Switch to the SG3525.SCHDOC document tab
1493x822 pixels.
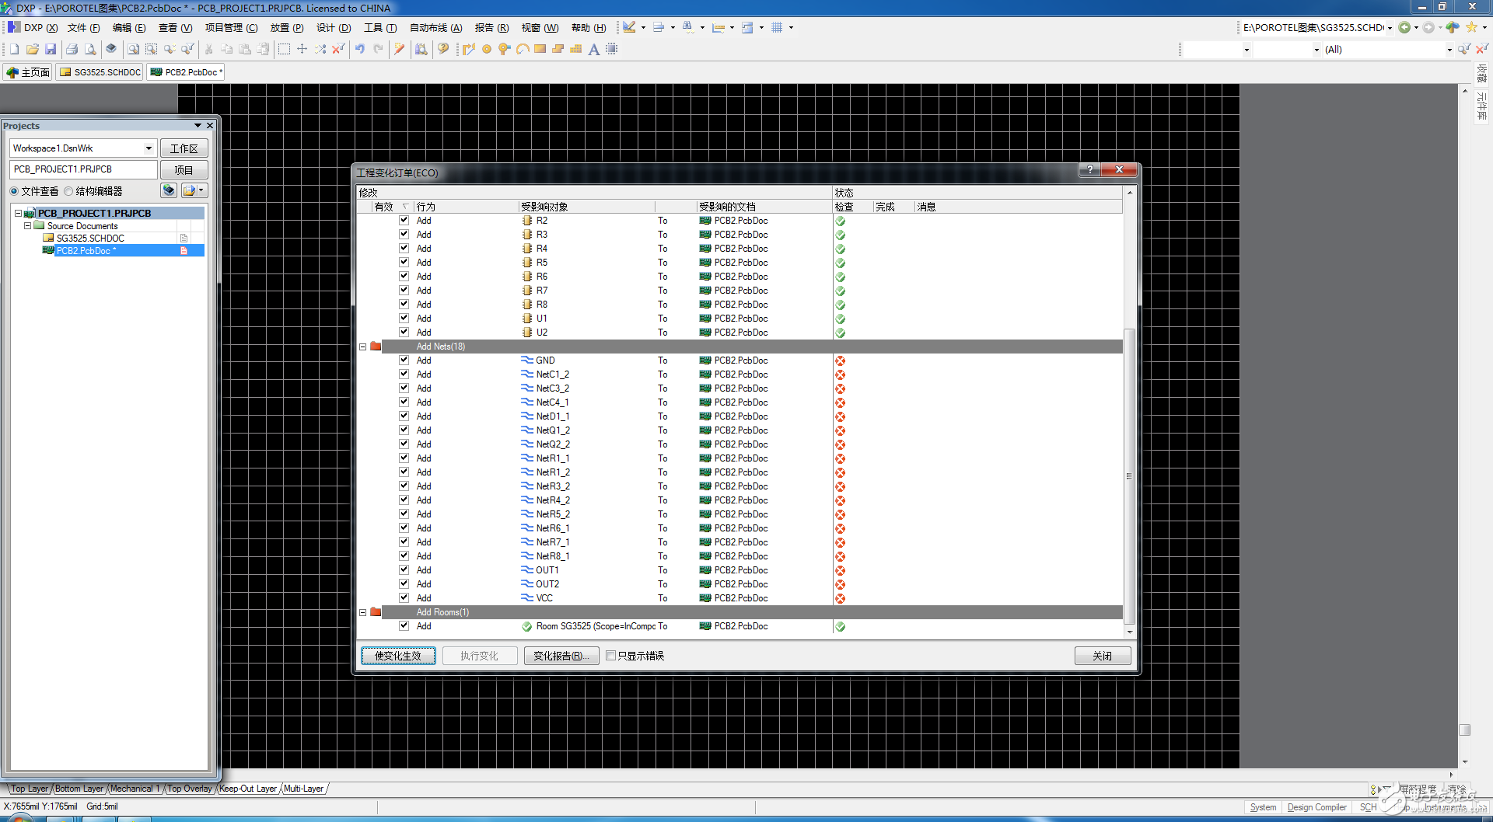tap(100, 72)
